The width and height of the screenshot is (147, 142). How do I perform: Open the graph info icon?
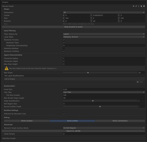tap(139, 6)
